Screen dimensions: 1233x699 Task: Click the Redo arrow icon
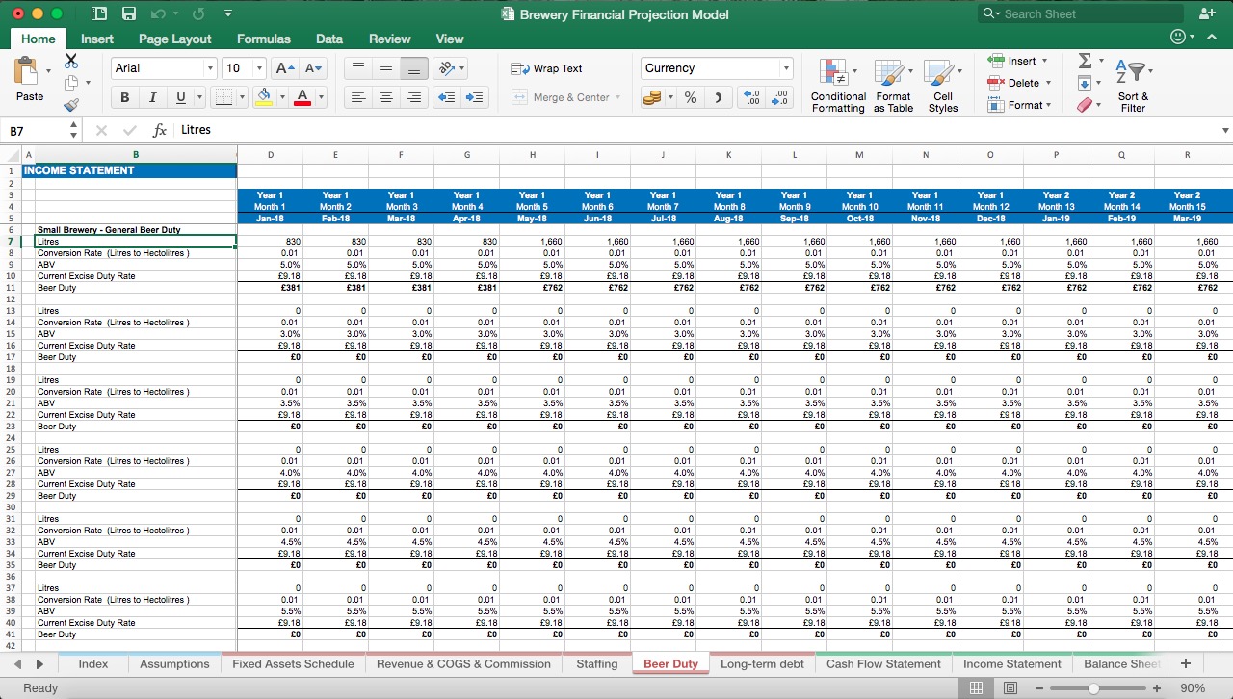[x=198, y=13]
